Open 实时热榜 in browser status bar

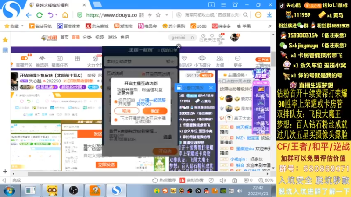(x=192, y=180)
